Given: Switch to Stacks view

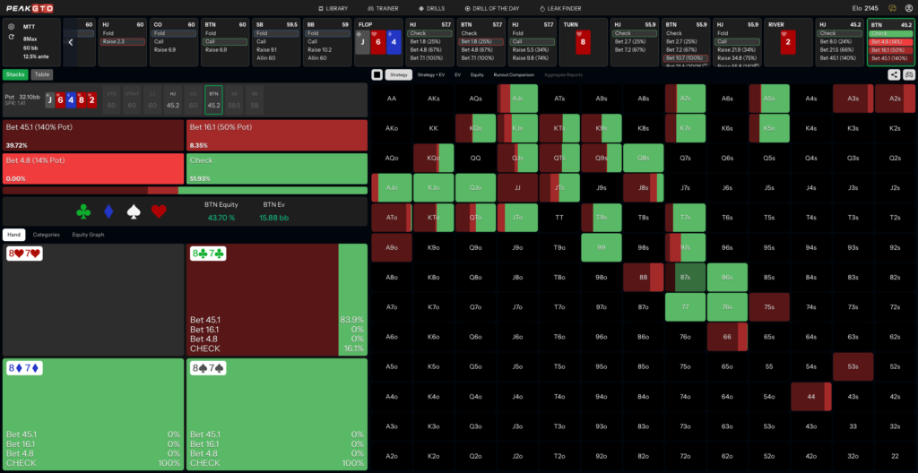Looking at the screenshot, I should (15, 74).
